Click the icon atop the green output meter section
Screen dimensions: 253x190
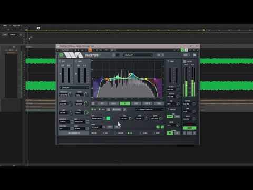184,61
